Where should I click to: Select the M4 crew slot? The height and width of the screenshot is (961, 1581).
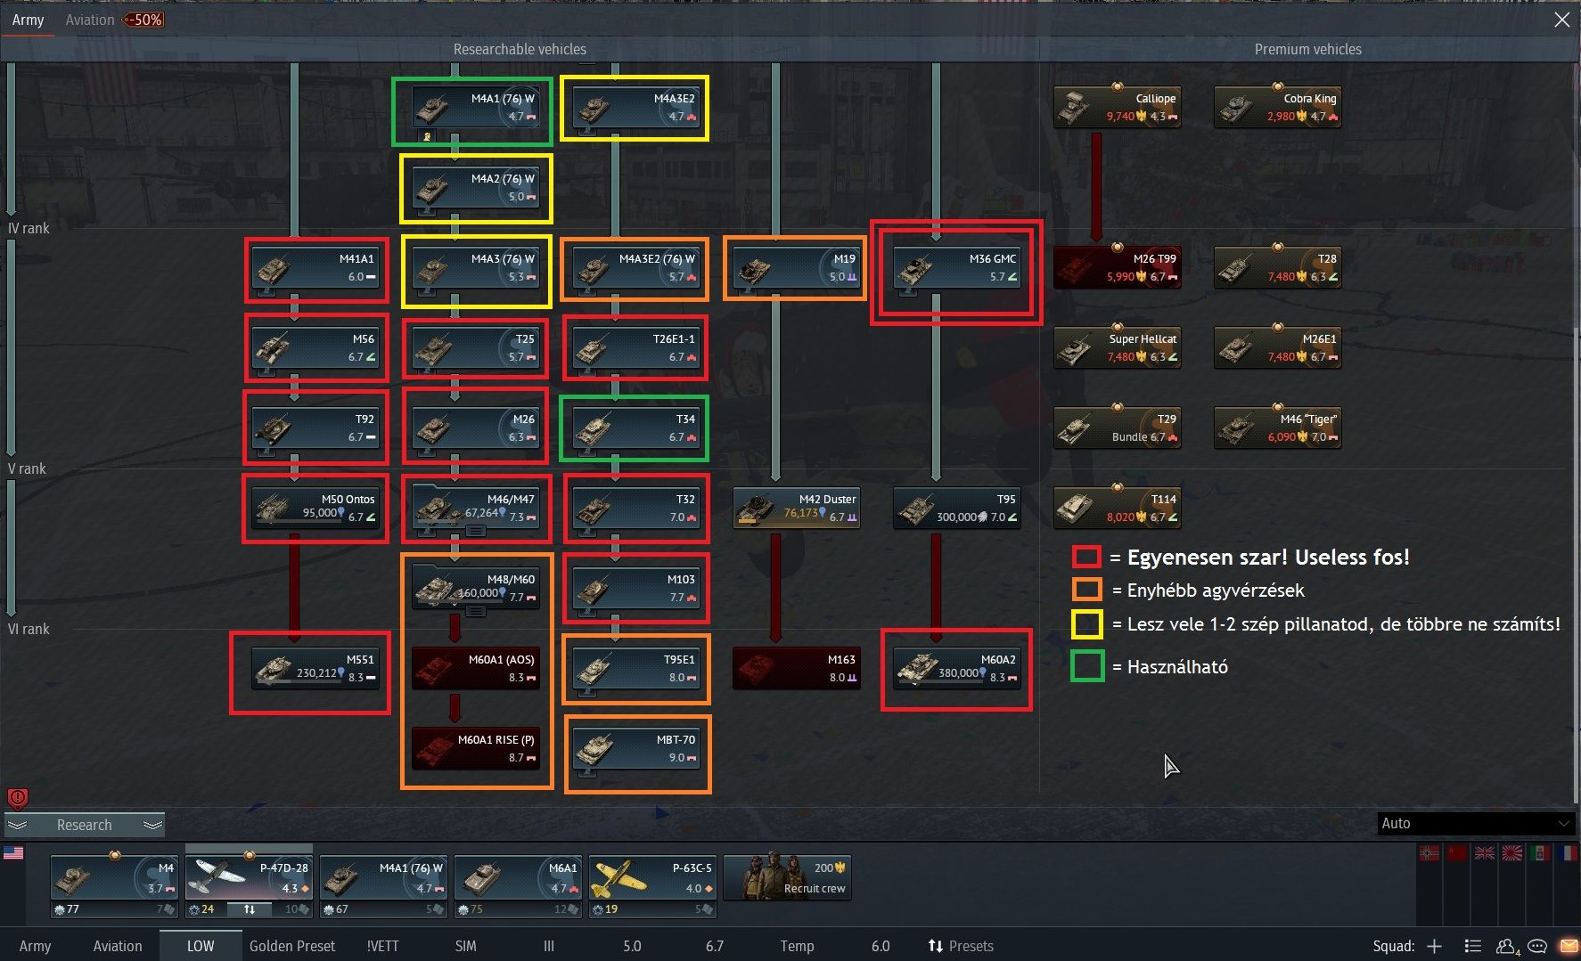114,885
